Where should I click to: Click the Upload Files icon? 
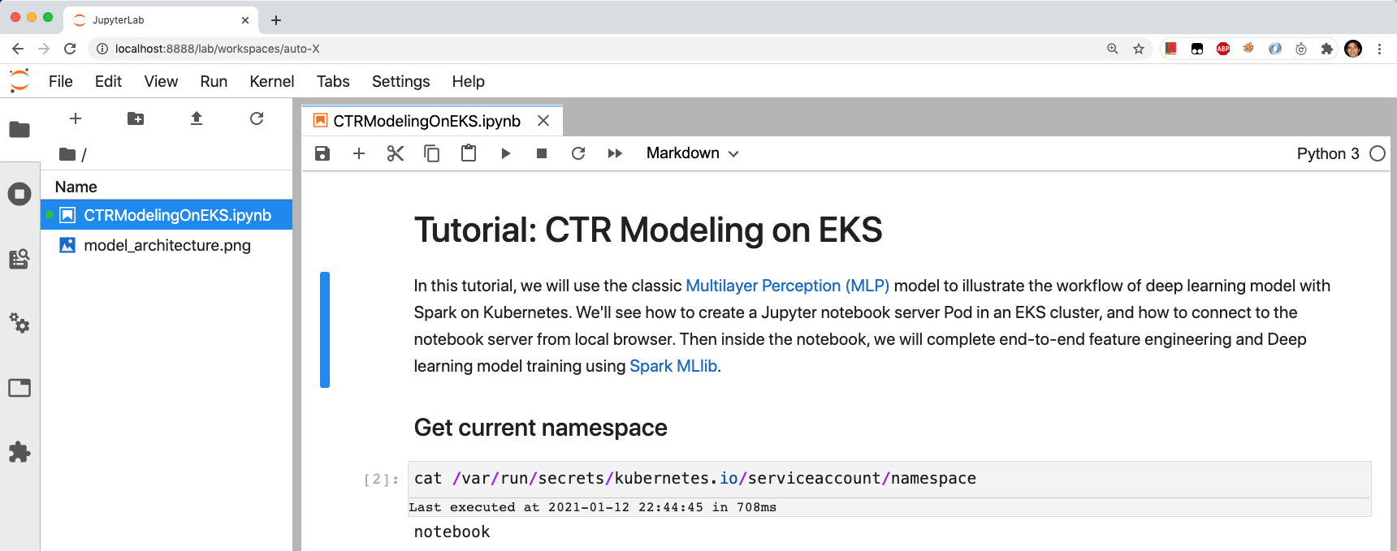pyautogui.click(x=197, y=118)
